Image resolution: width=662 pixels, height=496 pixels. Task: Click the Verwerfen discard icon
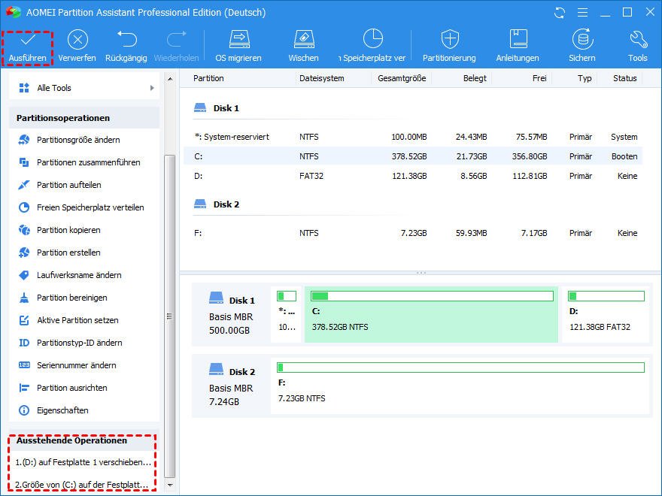click(77, 46)
